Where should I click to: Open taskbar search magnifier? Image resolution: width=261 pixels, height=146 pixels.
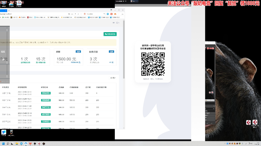coord(8,144)
